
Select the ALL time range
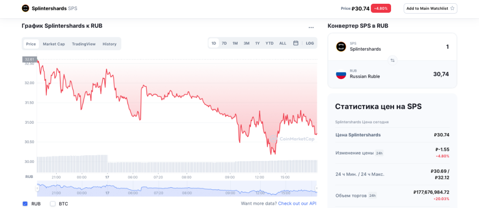coord(283,44)
